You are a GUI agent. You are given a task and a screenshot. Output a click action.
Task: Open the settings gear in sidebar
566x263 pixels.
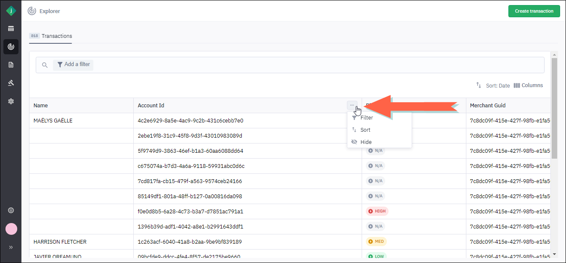pos(11,101)
